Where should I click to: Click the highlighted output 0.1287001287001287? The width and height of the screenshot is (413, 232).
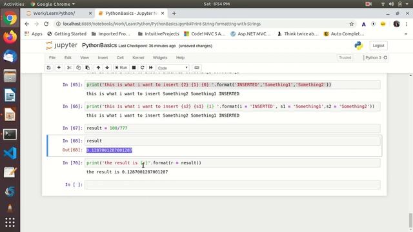109,150
